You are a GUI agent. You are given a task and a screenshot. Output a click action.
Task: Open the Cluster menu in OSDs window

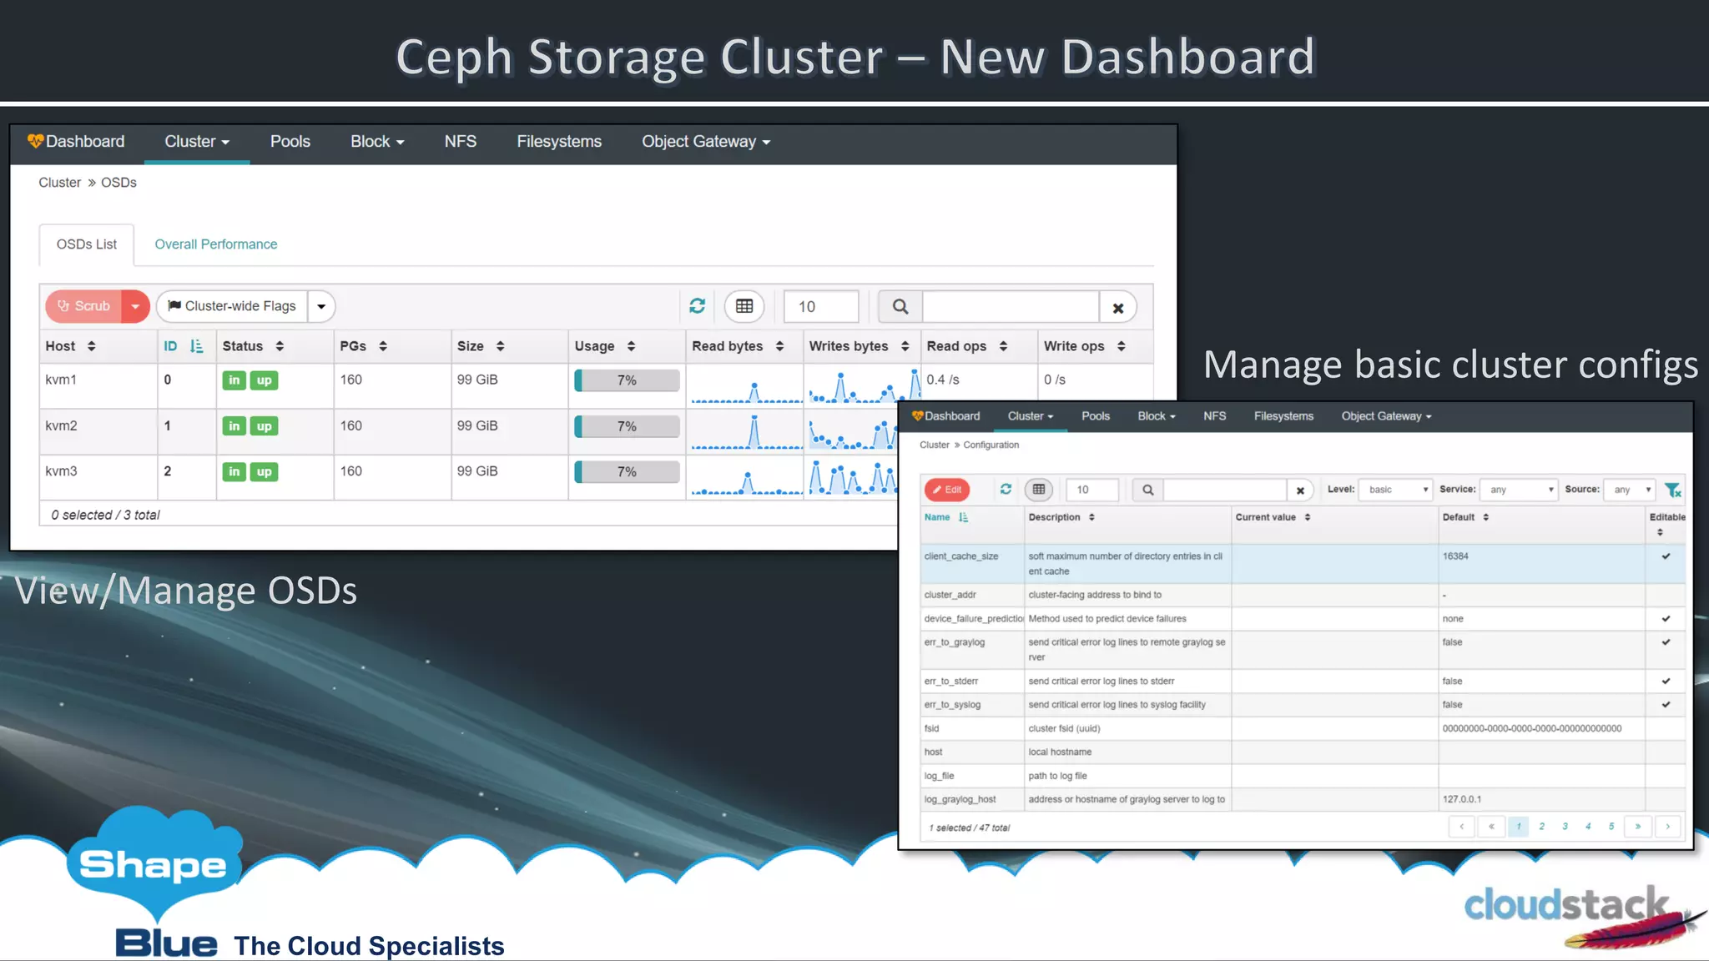[197, 142]
